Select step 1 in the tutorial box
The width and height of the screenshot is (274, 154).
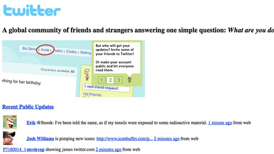pyautogui.click(x=102, y=80)
